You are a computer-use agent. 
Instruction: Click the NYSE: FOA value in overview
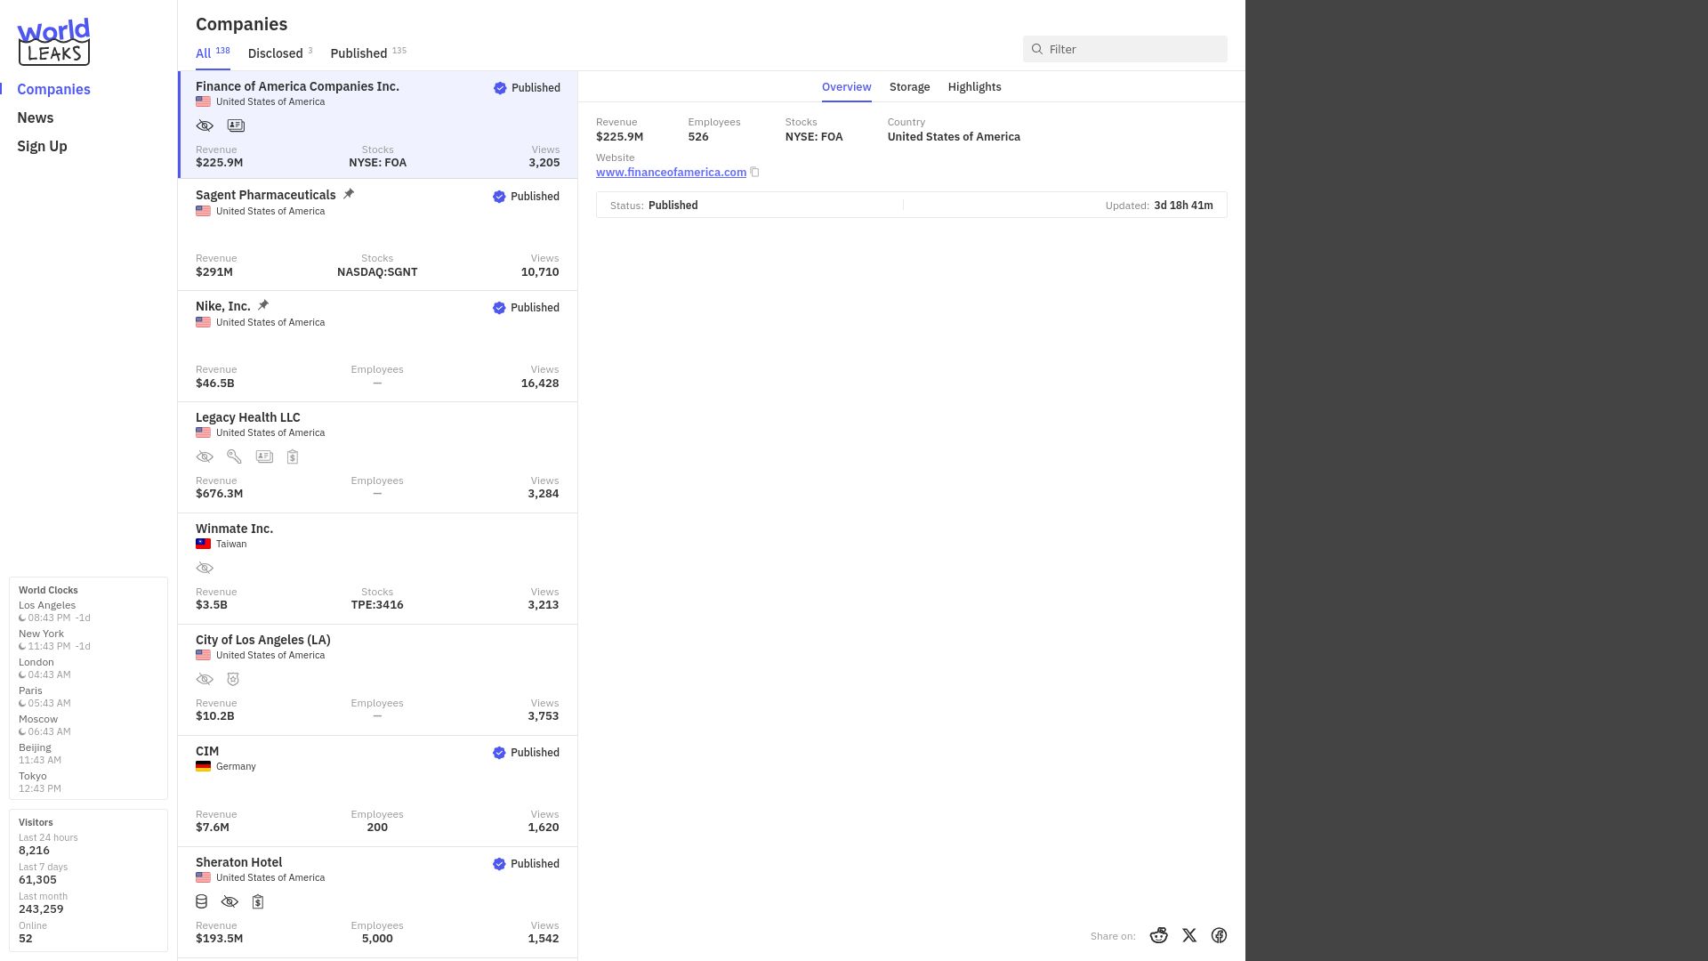point(814,136)
